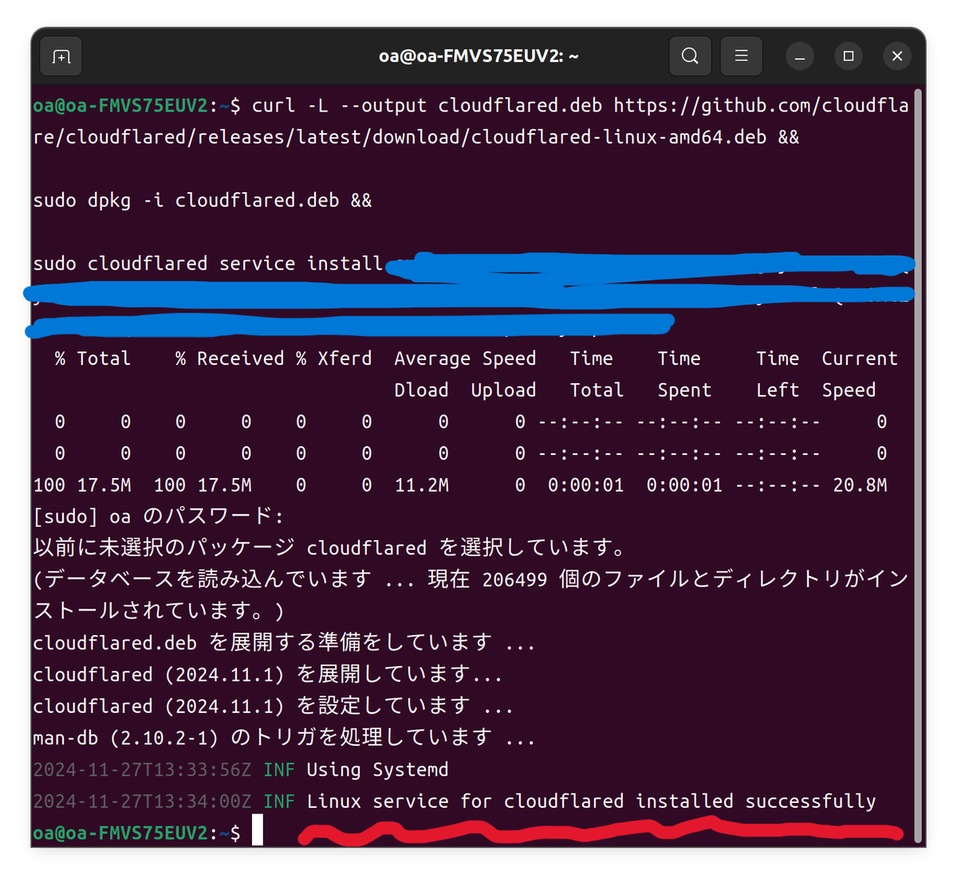
Task: Minimize the terminal window
Action: tap(800, 57)
